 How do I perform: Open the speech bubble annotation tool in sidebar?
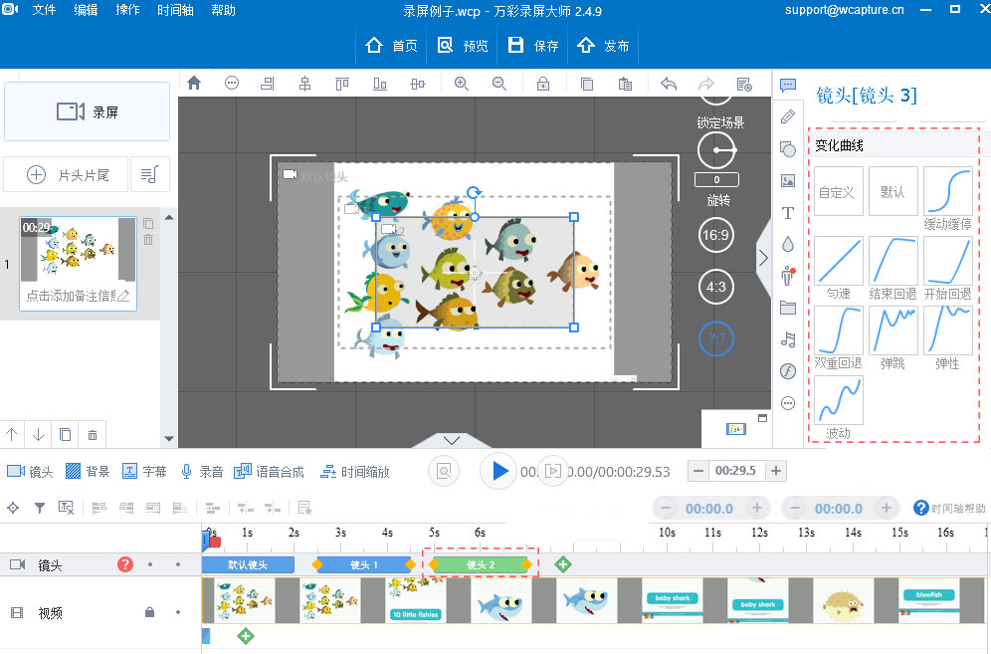(787, 85)
